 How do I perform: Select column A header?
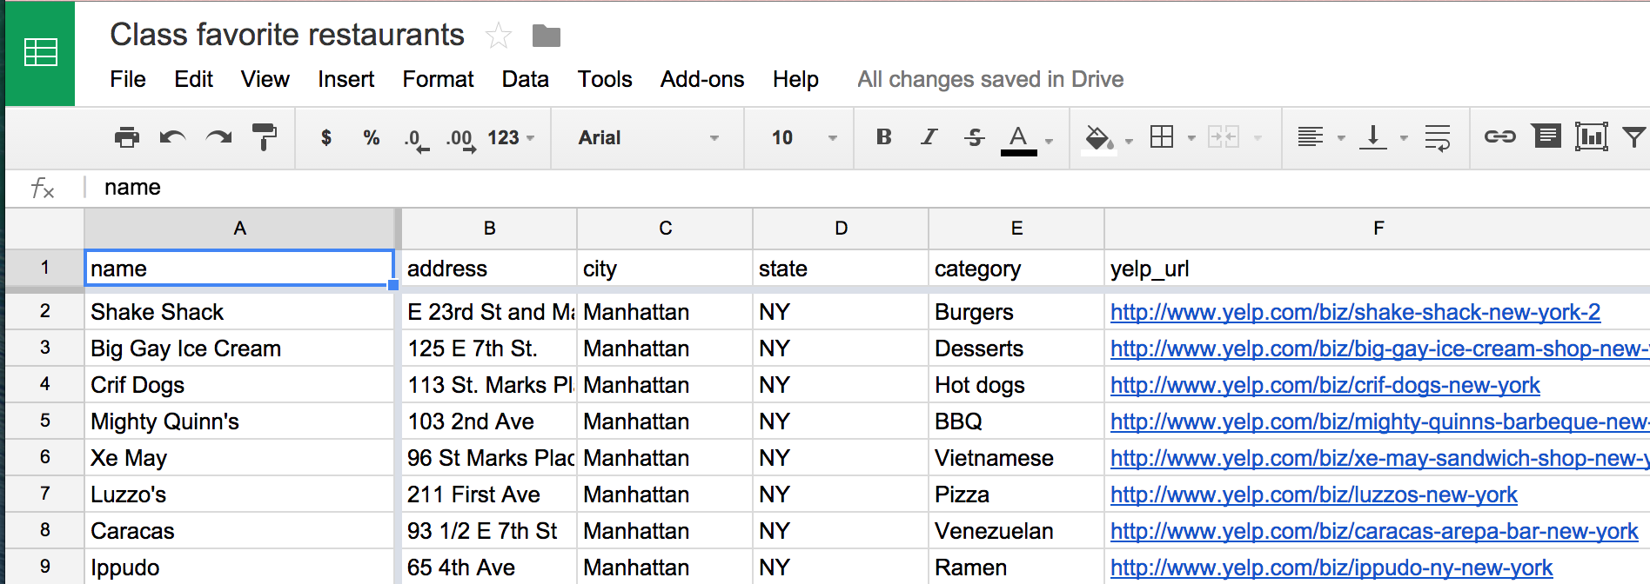click(x=240, y=229)
